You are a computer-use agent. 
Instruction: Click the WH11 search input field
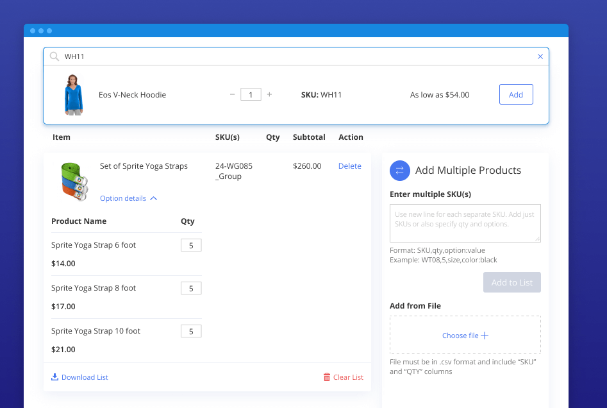295,56
